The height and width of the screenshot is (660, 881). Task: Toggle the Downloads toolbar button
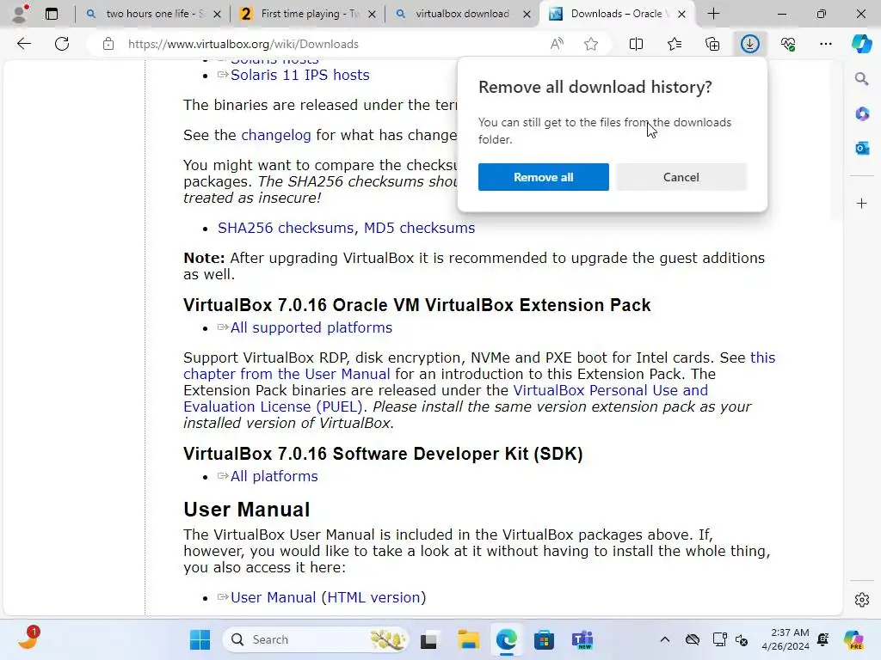750,44
